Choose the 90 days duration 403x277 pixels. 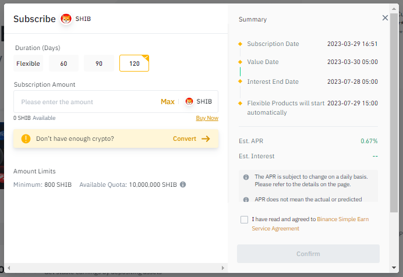click(99, 63)
